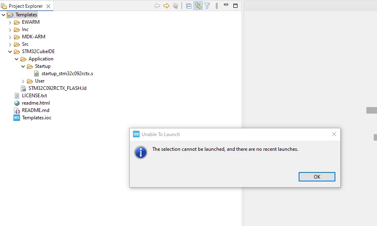Toggle Link with Editor button

pos(198,6)
